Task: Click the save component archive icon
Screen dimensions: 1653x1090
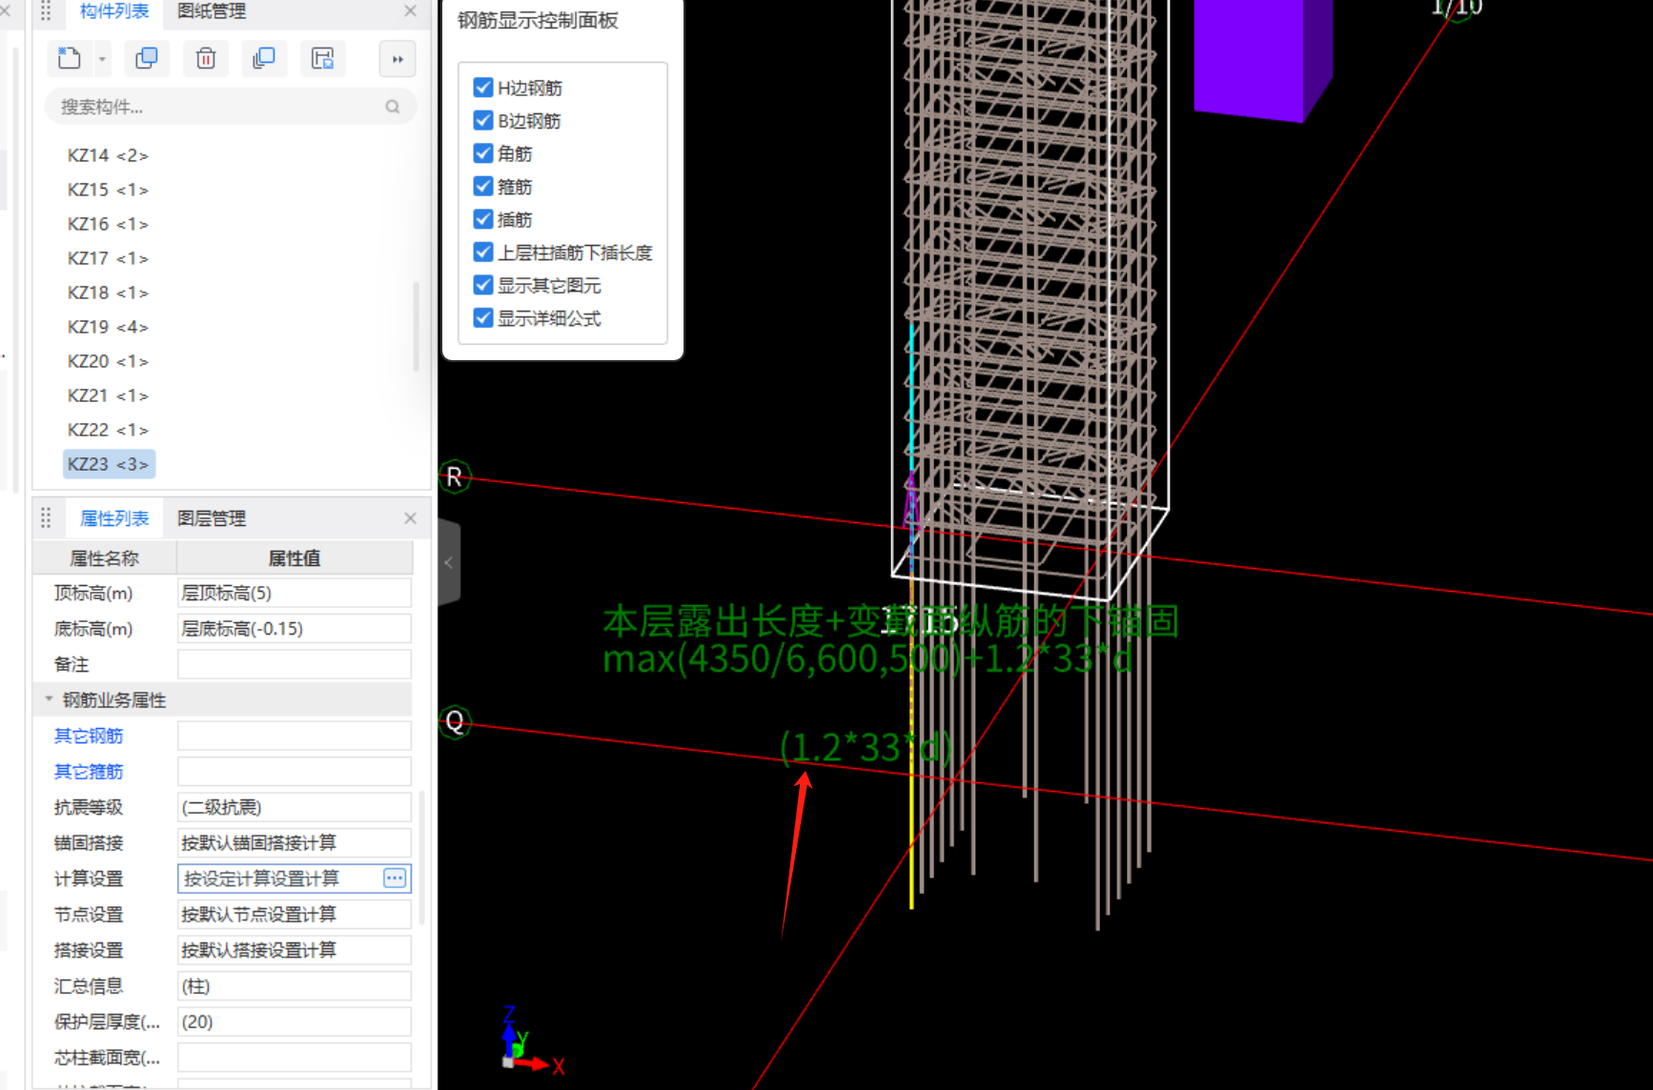Action: (x=323, y=59)
